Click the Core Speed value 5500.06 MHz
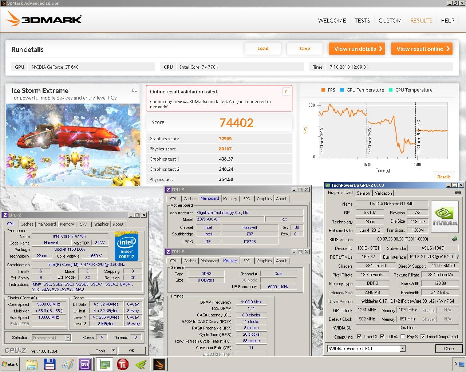 49,304
